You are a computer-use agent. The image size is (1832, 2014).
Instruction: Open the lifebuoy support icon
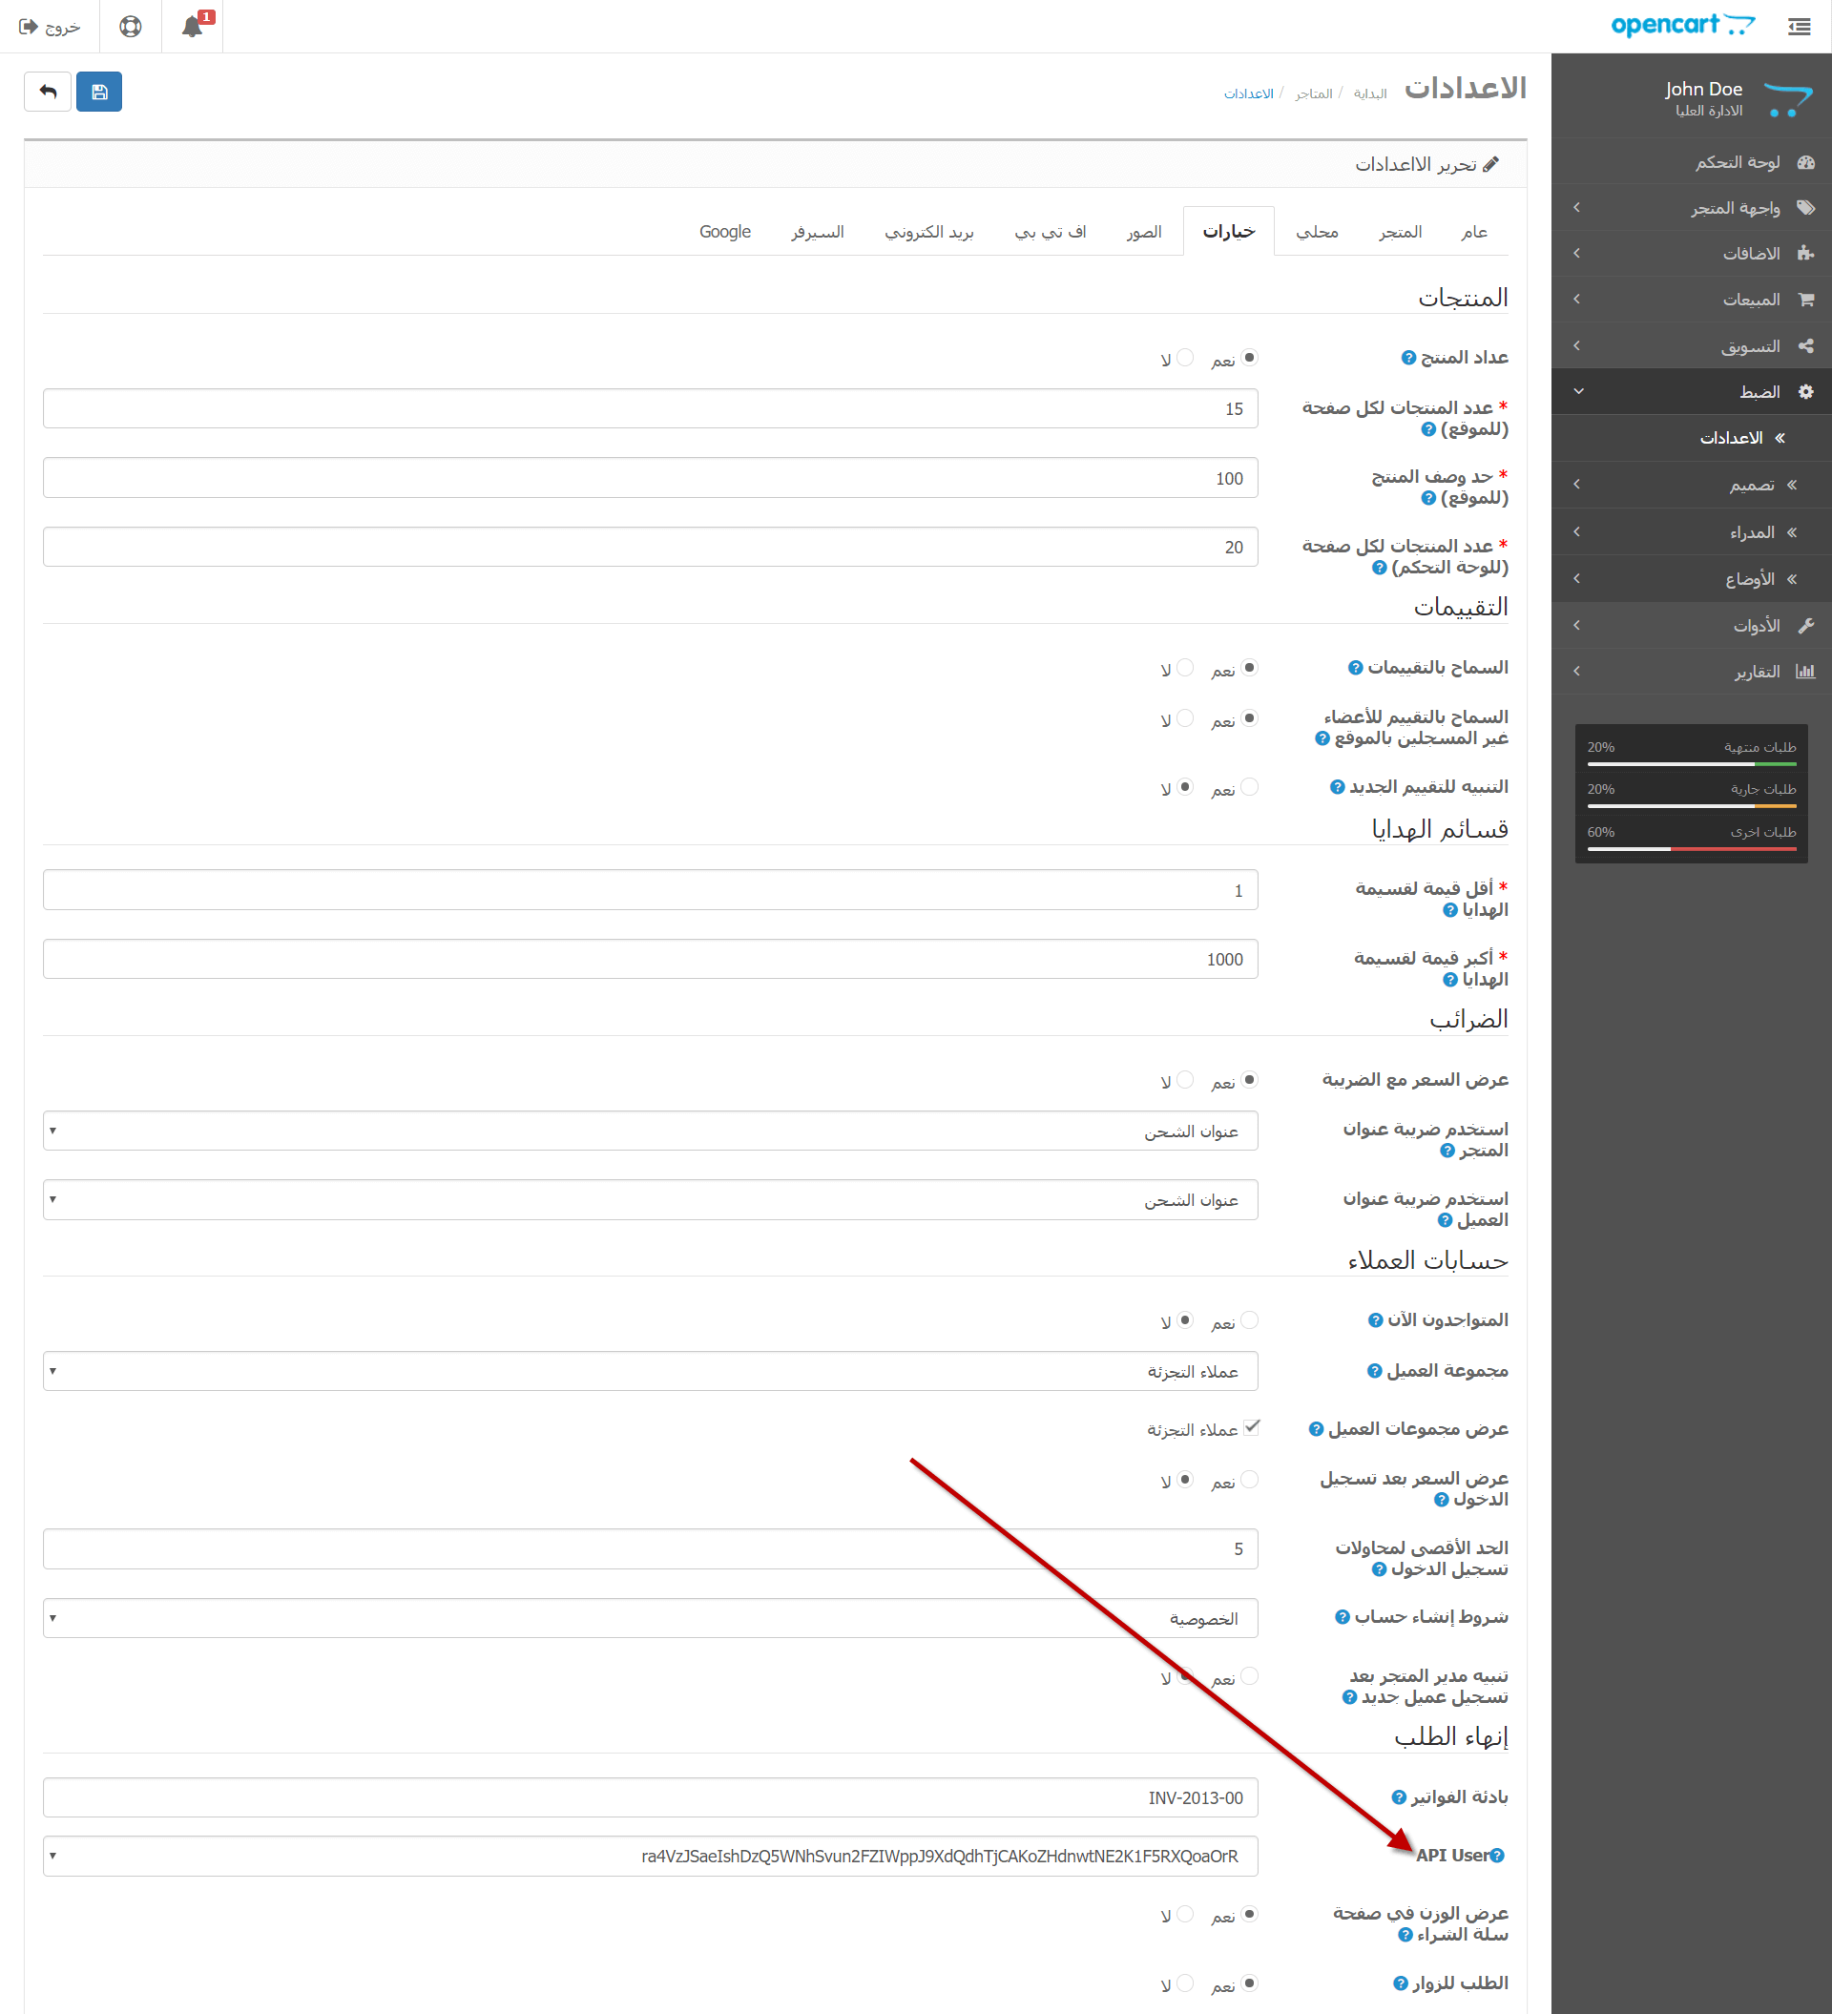pos(131,27)
